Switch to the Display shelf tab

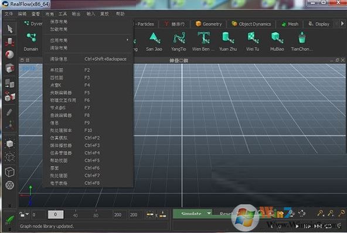click(x=319, y=24)
